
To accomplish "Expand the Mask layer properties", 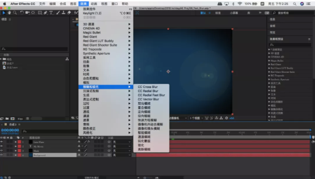I will (x=16, y=151).
